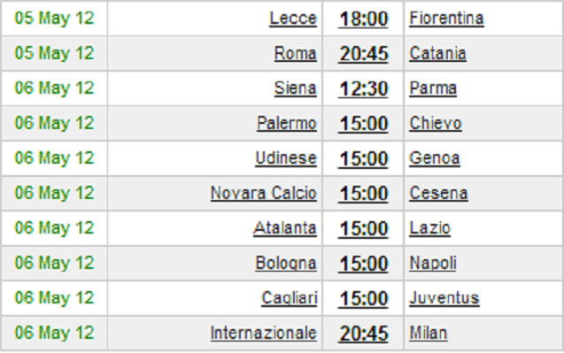Open the Lecce team link
Image resolution: width=564 pixels, height=353 pixels.
tap(293, 18)
